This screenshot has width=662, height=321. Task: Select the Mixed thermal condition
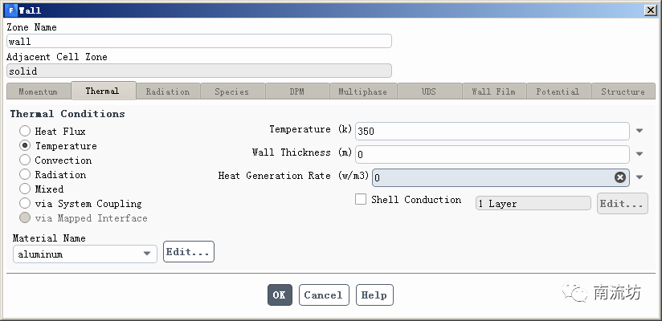26,189
